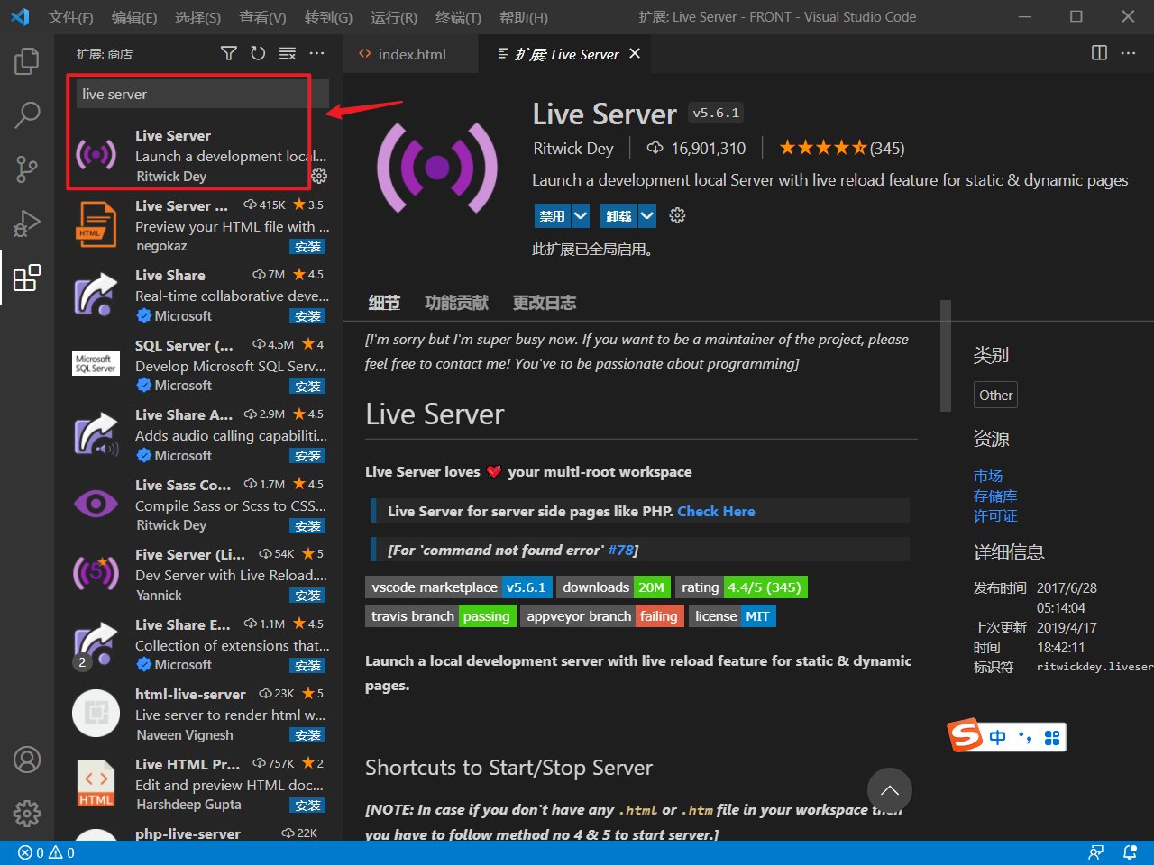Clear extensions search results icon
This screenshot has height=865, width=1154.
(x=288, y=54)
